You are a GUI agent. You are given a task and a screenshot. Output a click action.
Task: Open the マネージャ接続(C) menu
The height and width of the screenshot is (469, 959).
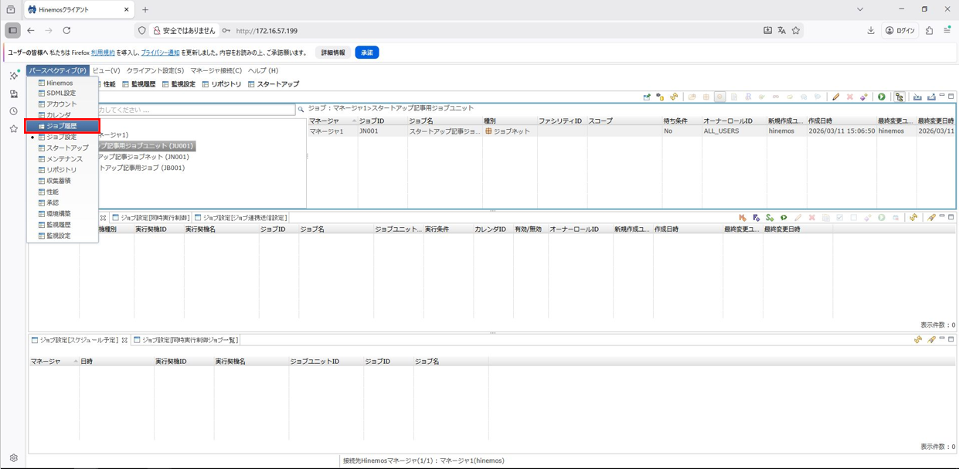[216, 70]
